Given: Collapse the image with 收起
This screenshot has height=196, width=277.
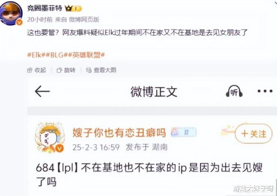Looking at the screenshot, I should pos(36,70).
